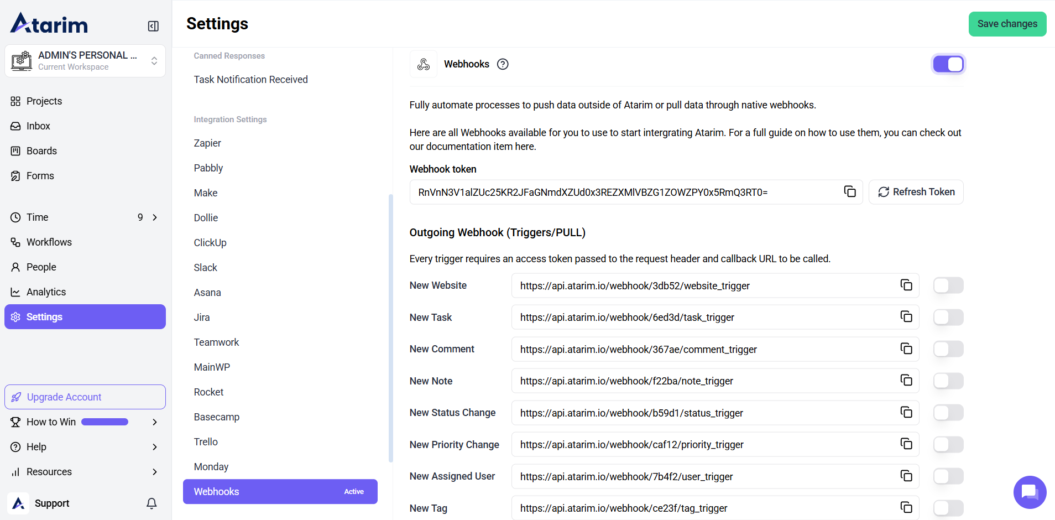Copy the New Comment trigger URL
The width and height of the screenshot is (1055, 520).
click(x=906, y=349)
